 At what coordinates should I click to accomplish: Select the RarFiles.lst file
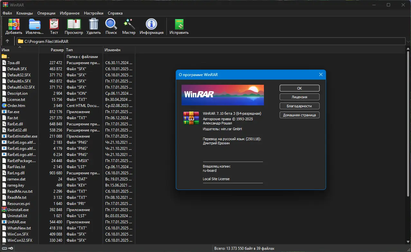pos(16,167)
